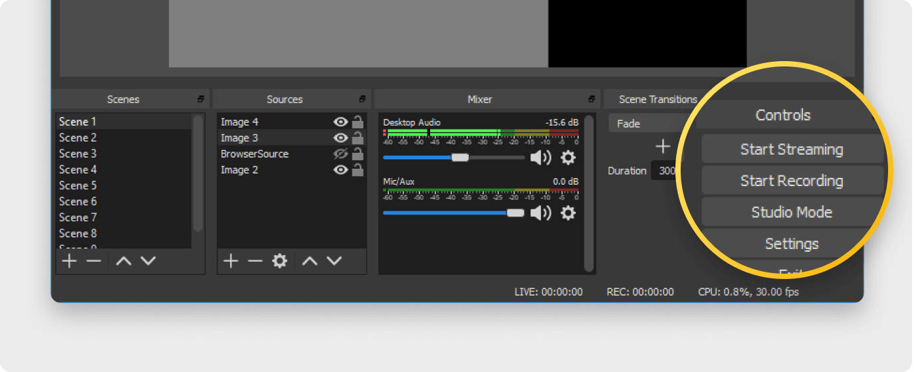Remove selected scene with minus icon

tap(94, 261)
